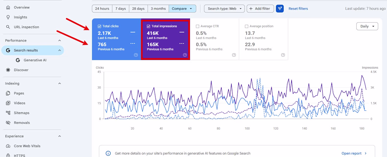This screenshot has width=387, height=157.
Task: Open the Compare date range dropdown
Action: point(182,9)
